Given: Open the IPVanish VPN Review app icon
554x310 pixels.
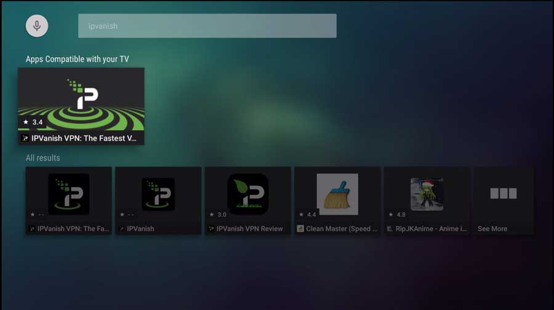Looking at the screenshot, I should coord(247,194).
